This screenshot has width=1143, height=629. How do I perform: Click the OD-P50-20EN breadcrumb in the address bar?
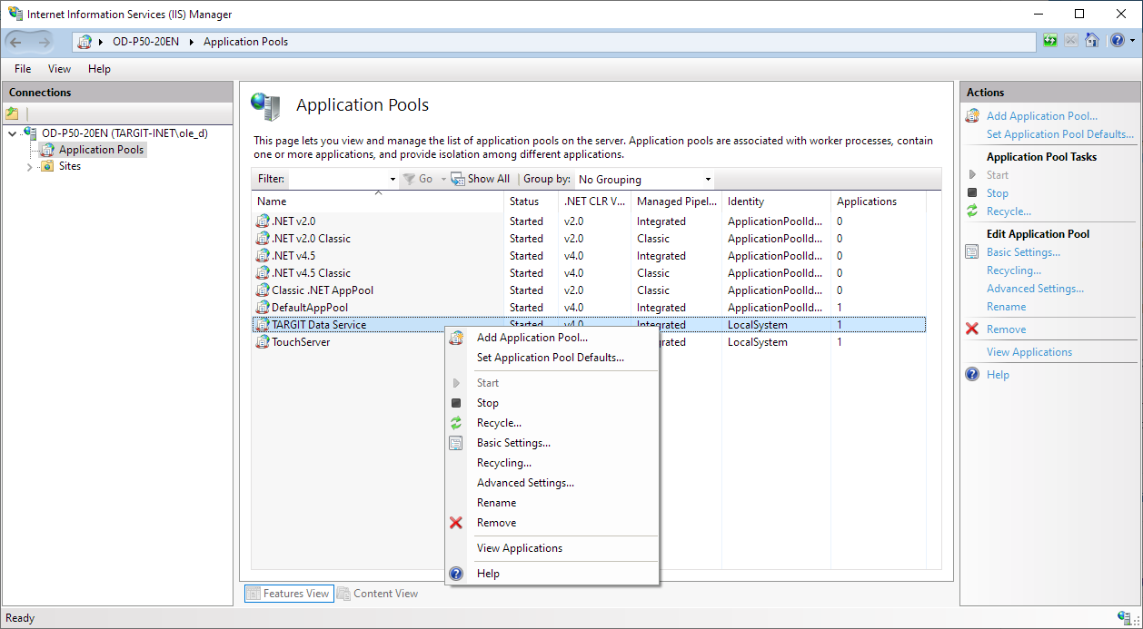click(x=145, y=42)
